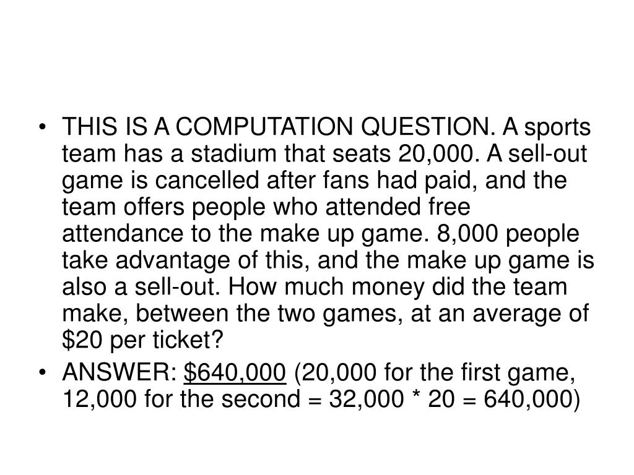The width and height of the screenshot is (634, 475).
Task: Click the underlined $640,000 answer text
Action: [235, 372]
